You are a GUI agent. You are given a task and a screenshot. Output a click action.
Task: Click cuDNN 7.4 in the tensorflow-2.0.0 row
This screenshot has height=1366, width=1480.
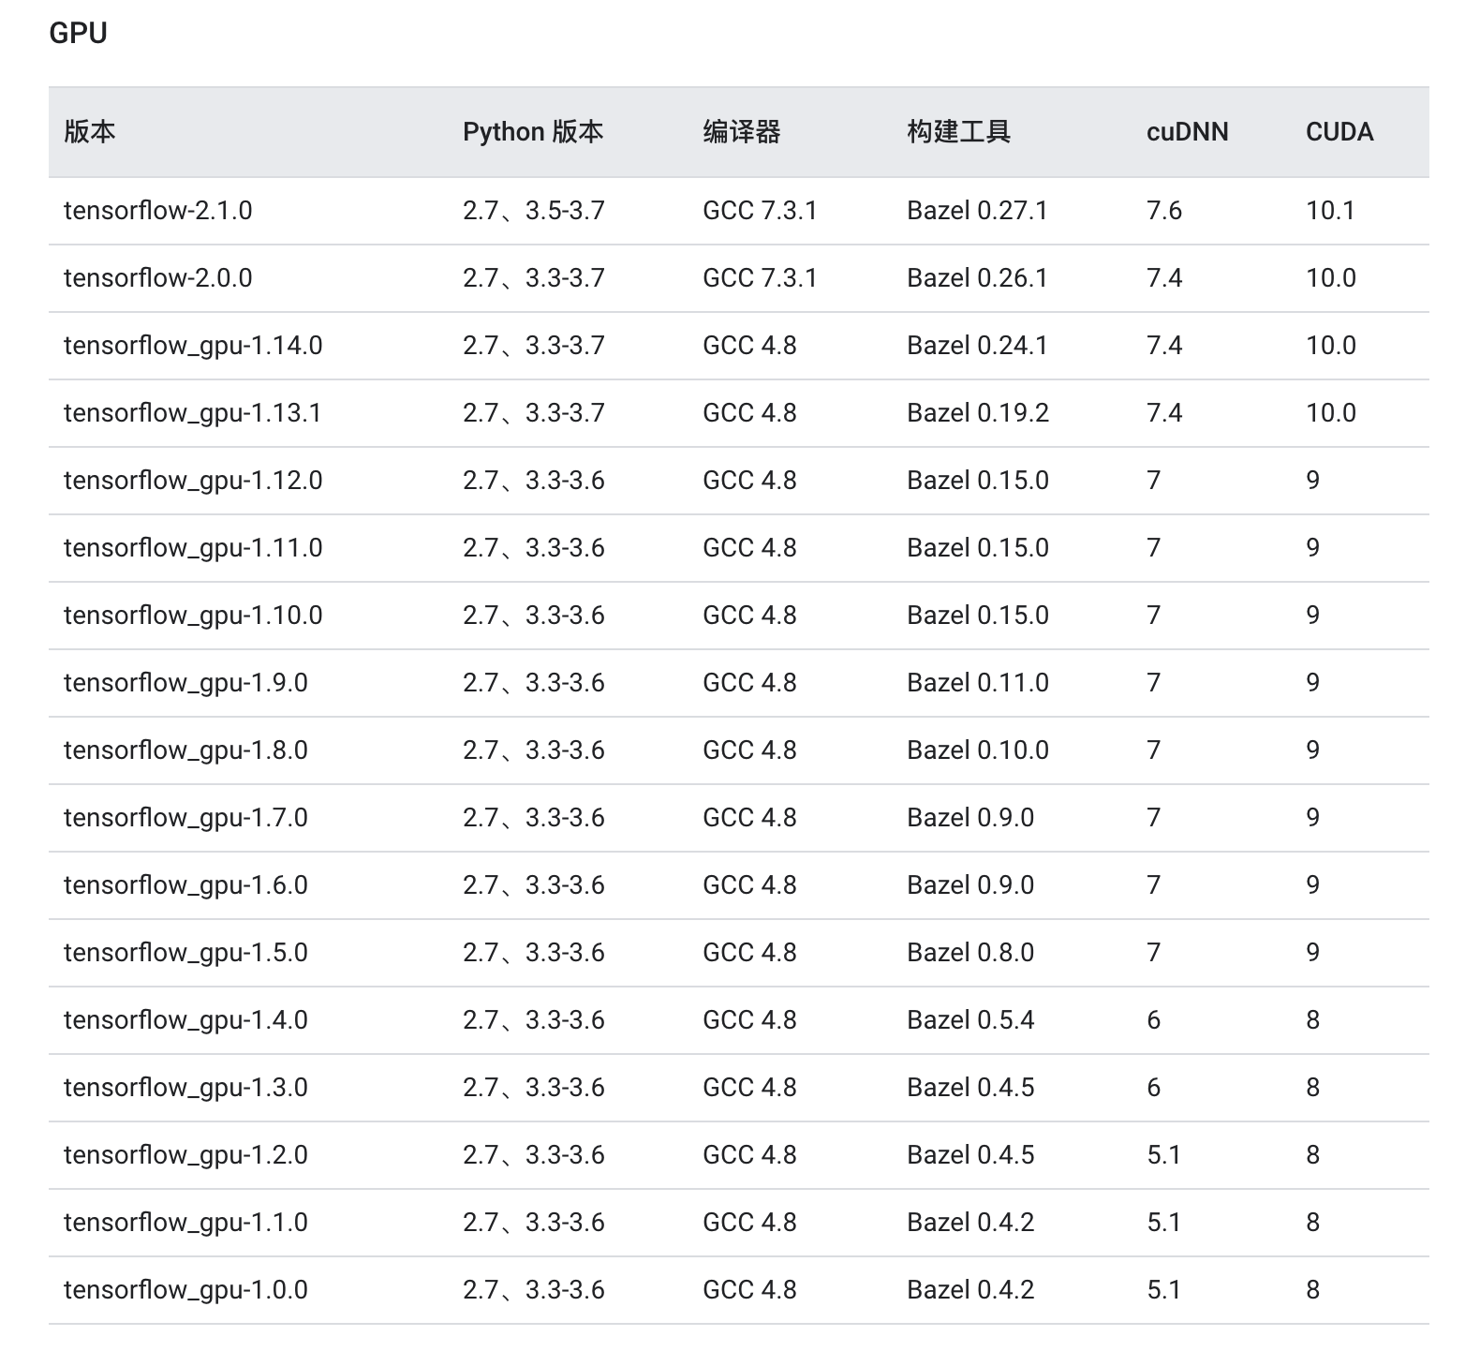point(1164,278)
